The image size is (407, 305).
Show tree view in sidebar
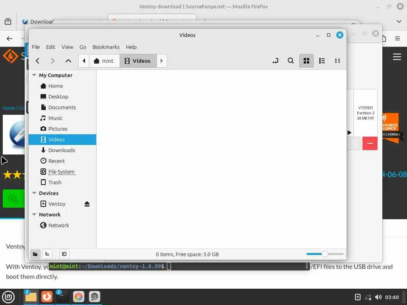click(x=47, y=254)
